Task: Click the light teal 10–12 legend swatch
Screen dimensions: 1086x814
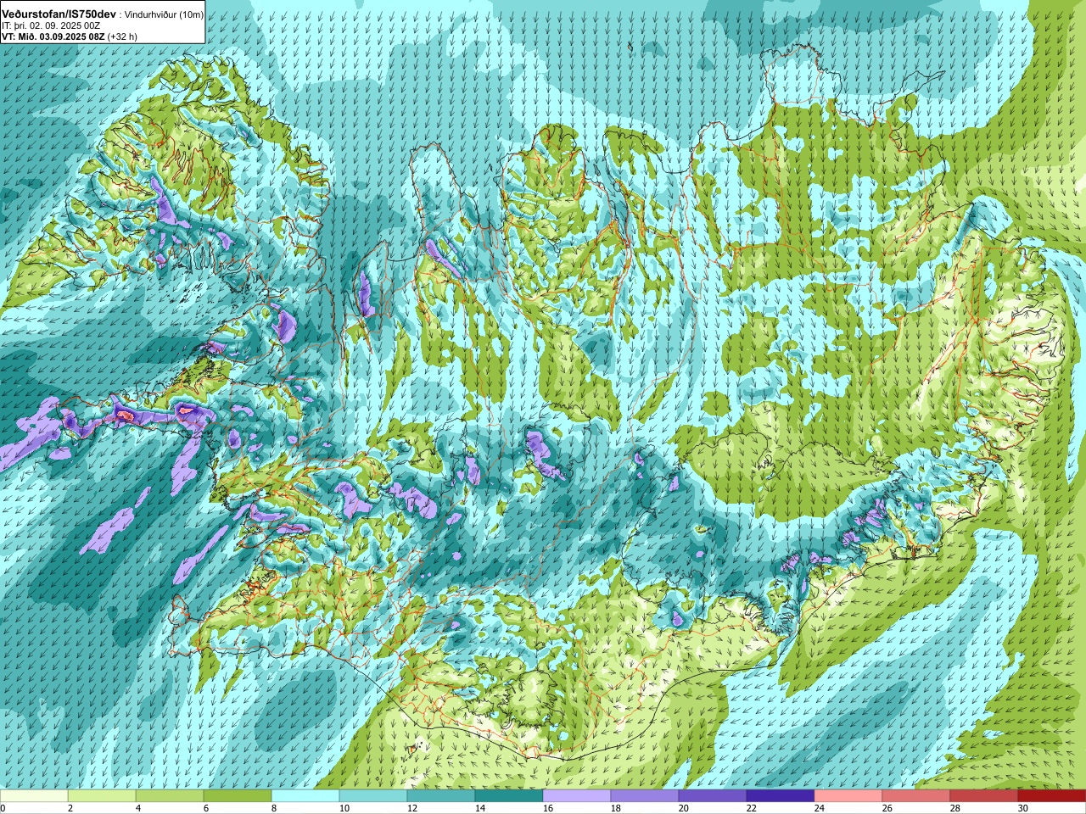Action: [373, 796]
